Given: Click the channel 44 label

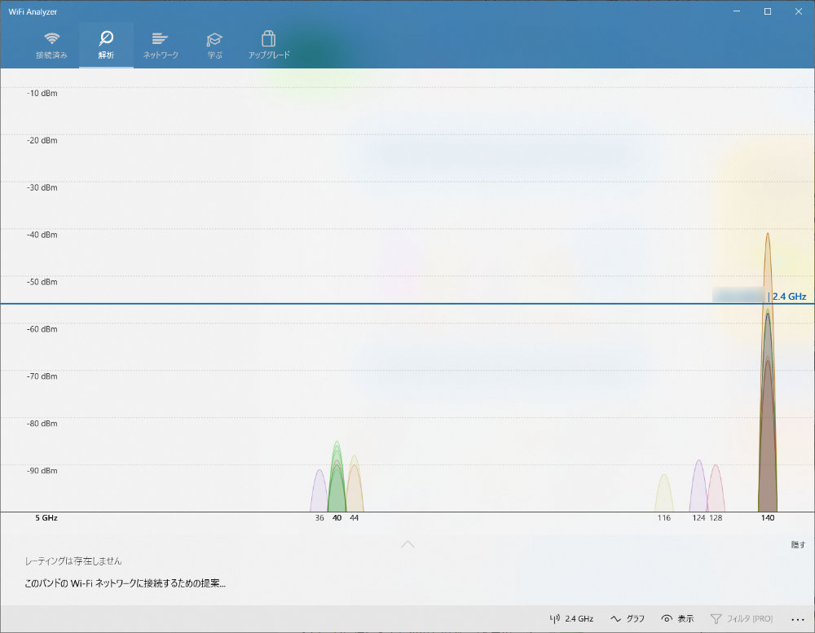Looking at the screenshot, I should point(354,517).
